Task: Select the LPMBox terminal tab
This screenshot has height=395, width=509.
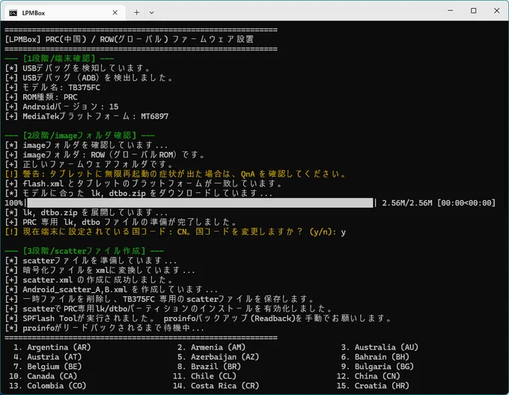Action: click(65, 13)
